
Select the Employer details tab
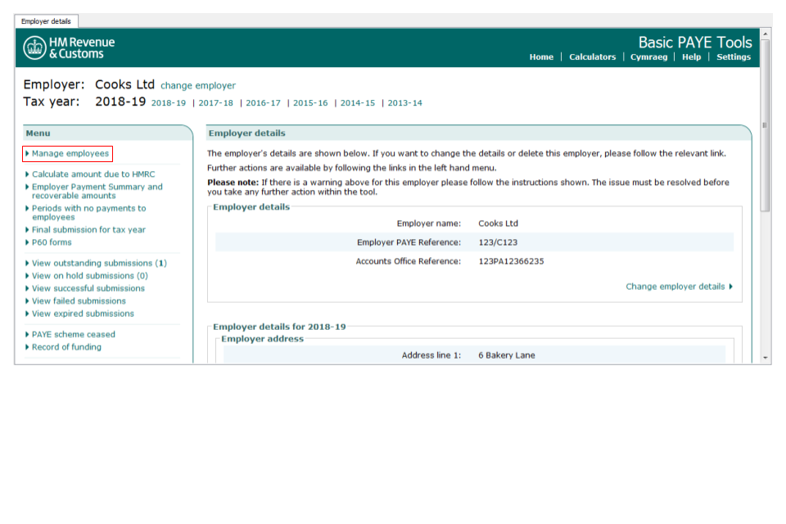coord(46,21)
